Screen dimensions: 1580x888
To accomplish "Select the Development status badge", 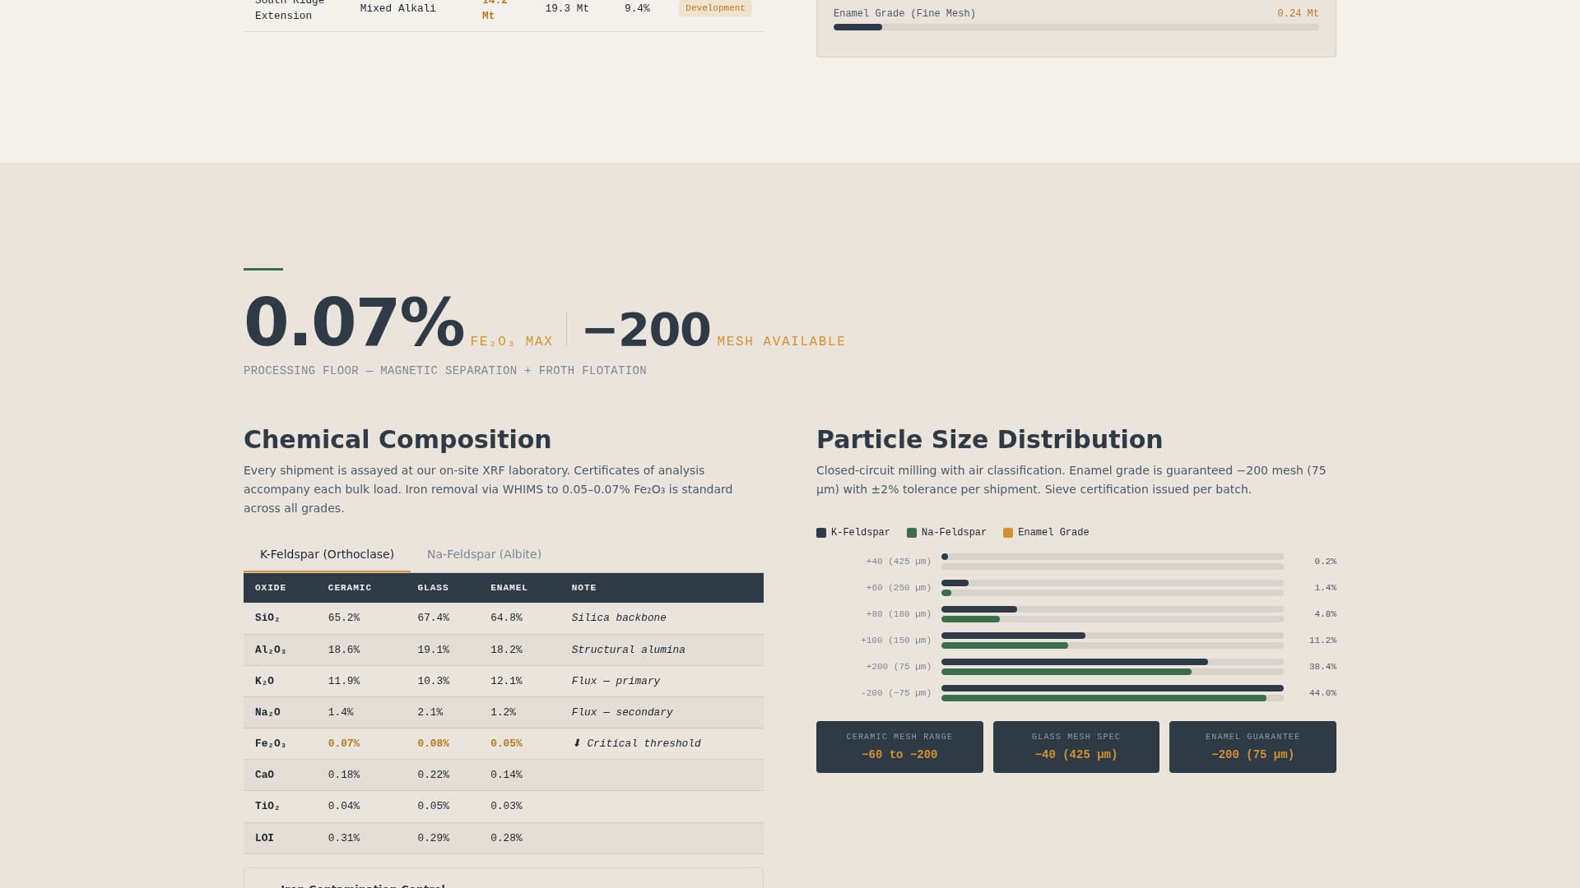I will 714,8.
